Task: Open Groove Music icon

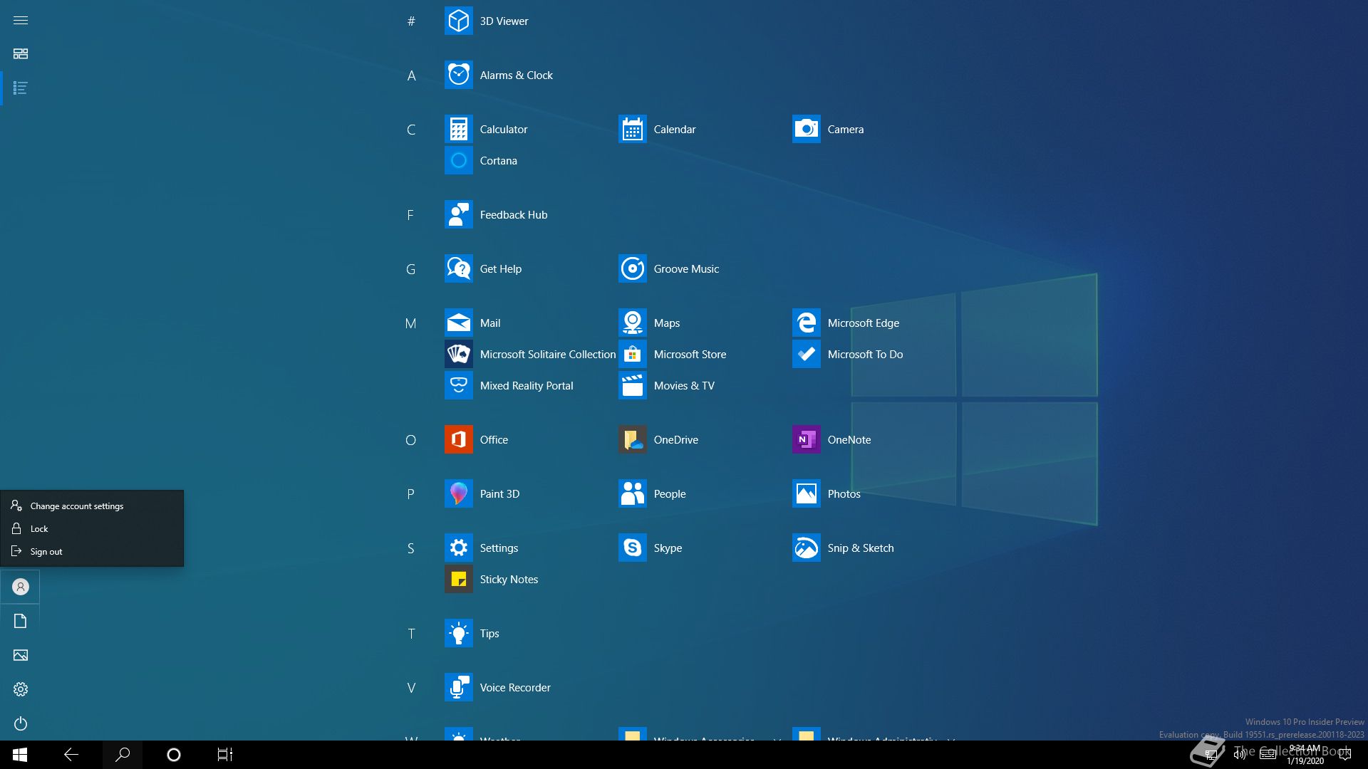Action: [x=632, y=268]
